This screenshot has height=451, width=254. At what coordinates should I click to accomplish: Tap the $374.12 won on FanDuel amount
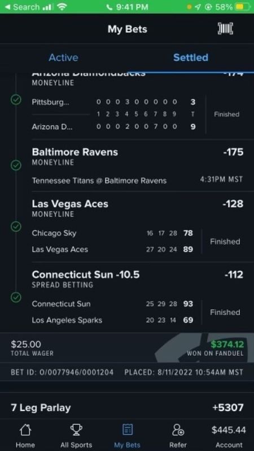[x=227, y=344]
